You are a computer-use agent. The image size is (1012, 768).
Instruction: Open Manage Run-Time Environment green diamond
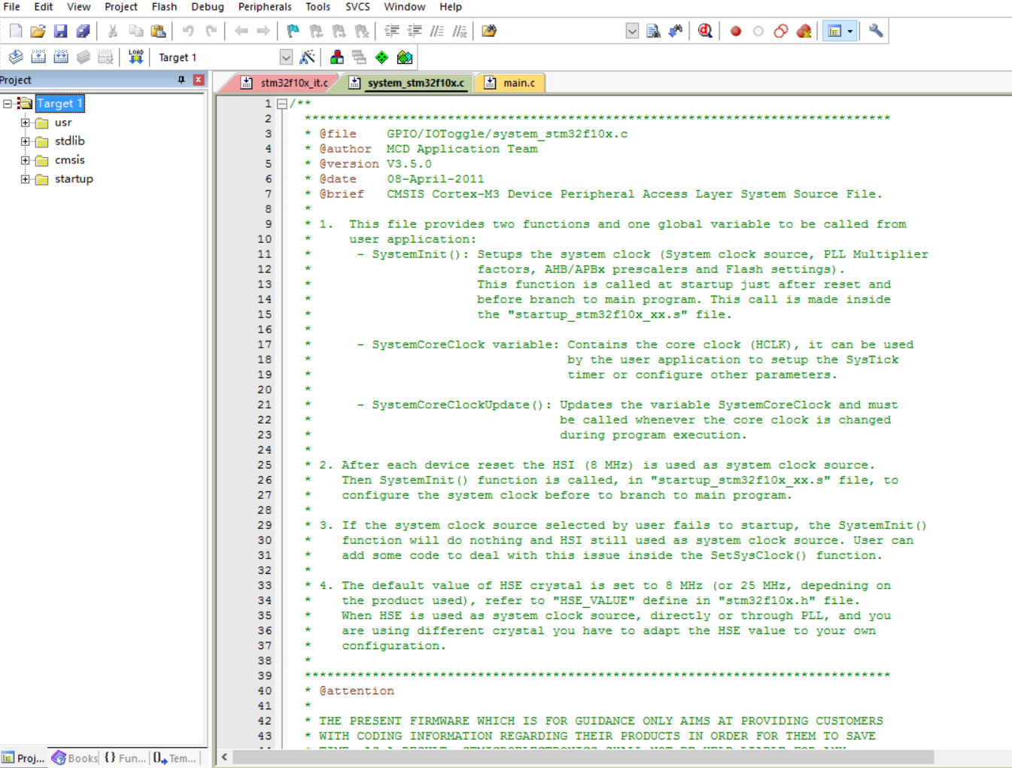pyautogui.click(x=382, y=57)
